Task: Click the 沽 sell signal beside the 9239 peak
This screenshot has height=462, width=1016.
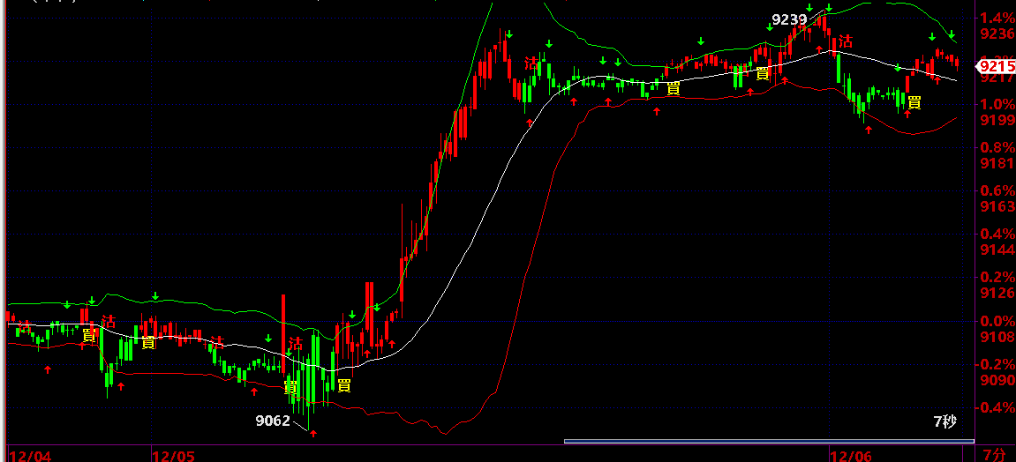Action: click(x=846, y=41)
